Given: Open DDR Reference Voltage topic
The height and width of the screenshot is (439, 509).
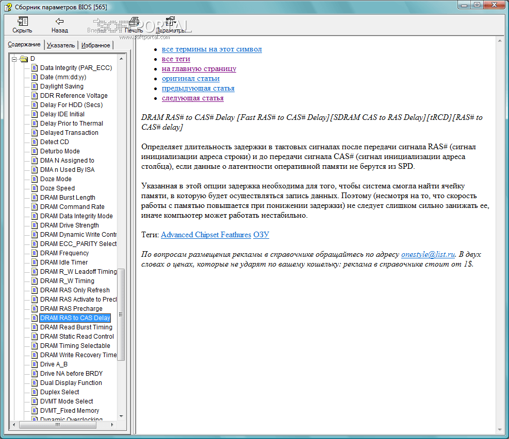Looking at the screenshot, I should pos(74,96).
